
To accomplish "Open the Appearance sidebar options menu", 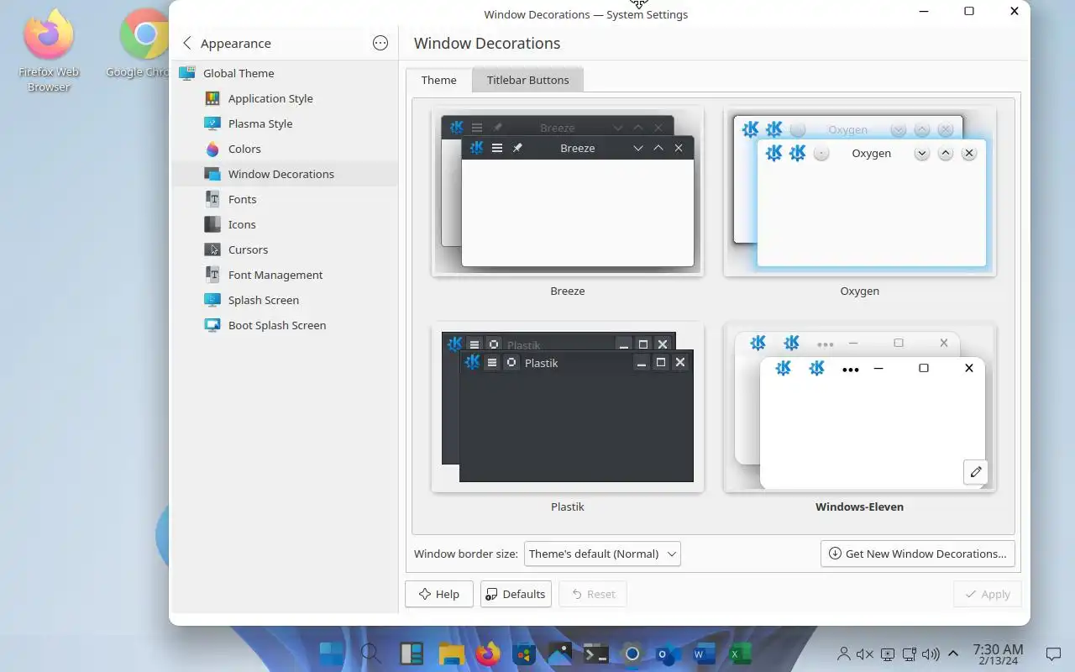I will pos(380,43).
